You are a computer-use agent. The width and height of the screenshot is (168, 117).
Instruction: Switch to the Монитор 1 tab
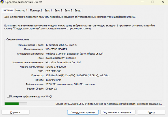click(21, 10)
